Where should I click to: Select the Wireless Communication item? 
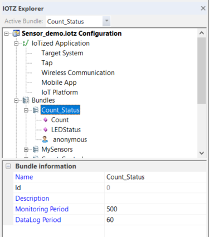point(78,72)
